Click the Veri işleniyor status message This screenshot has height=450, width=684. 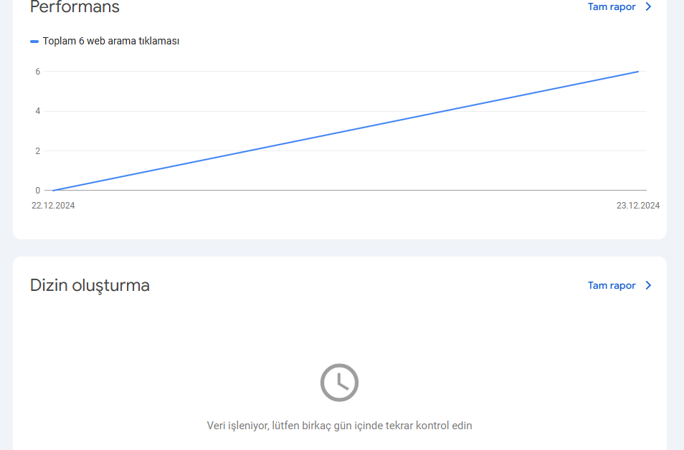pyautogui.click(x=339, y=426)
